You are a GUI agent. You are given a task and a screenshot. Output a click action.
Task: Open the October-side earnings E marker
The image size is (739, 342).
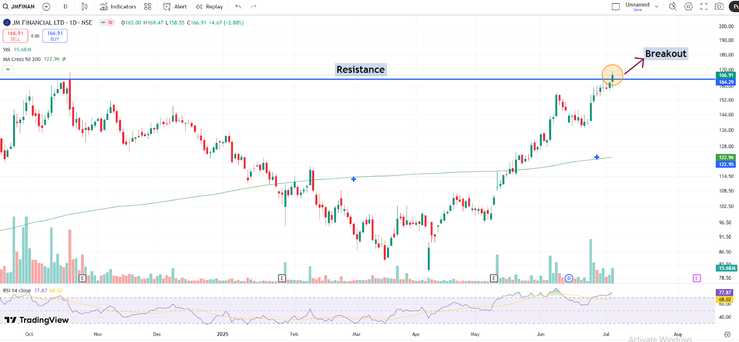pyautogui.click(x=82, y=278)
